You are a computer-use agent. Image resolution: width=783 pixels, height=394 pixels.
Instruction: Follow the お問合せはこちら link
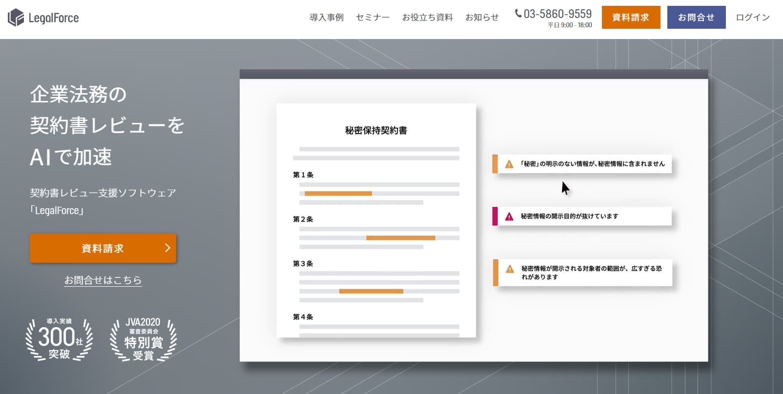tap(103, 280)
